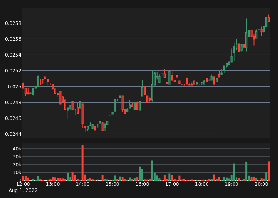Click the 19:00 time axis label
Viewport: 278px width, 198px height.
tap(232, 184)
